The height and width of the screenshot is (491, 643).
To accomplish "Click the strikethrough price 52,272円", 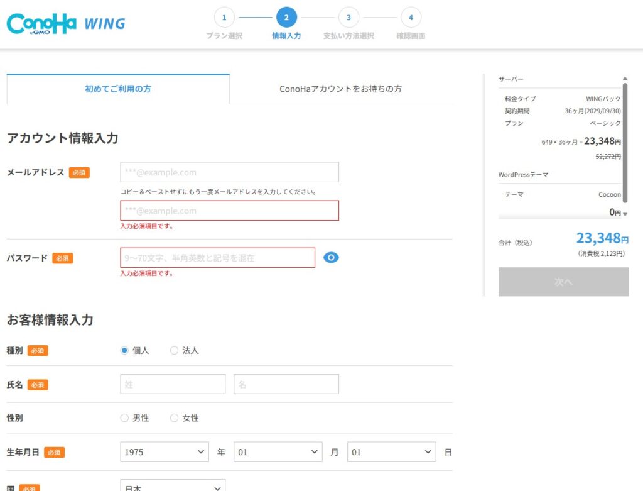I will [608, 157].
